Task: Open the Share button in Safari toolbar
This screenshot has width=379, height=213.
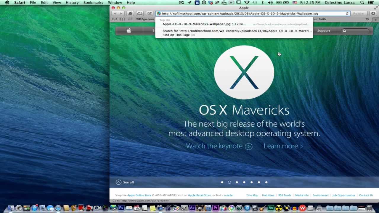Action: click(x=150, y=14)
